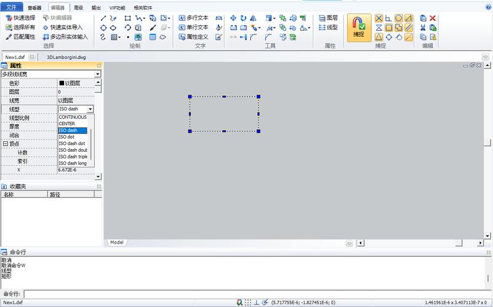Toggle the 捕捉 snap master button
Viewport: 493px width, 307px height.
[x=359, y=28]
